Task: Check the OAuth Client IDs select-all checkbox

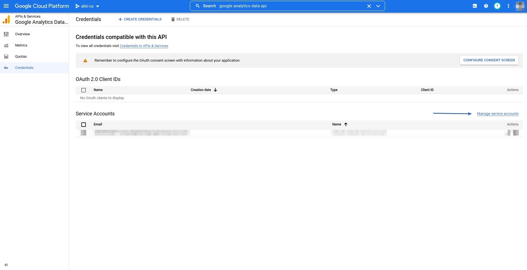Action: point(84,90)
